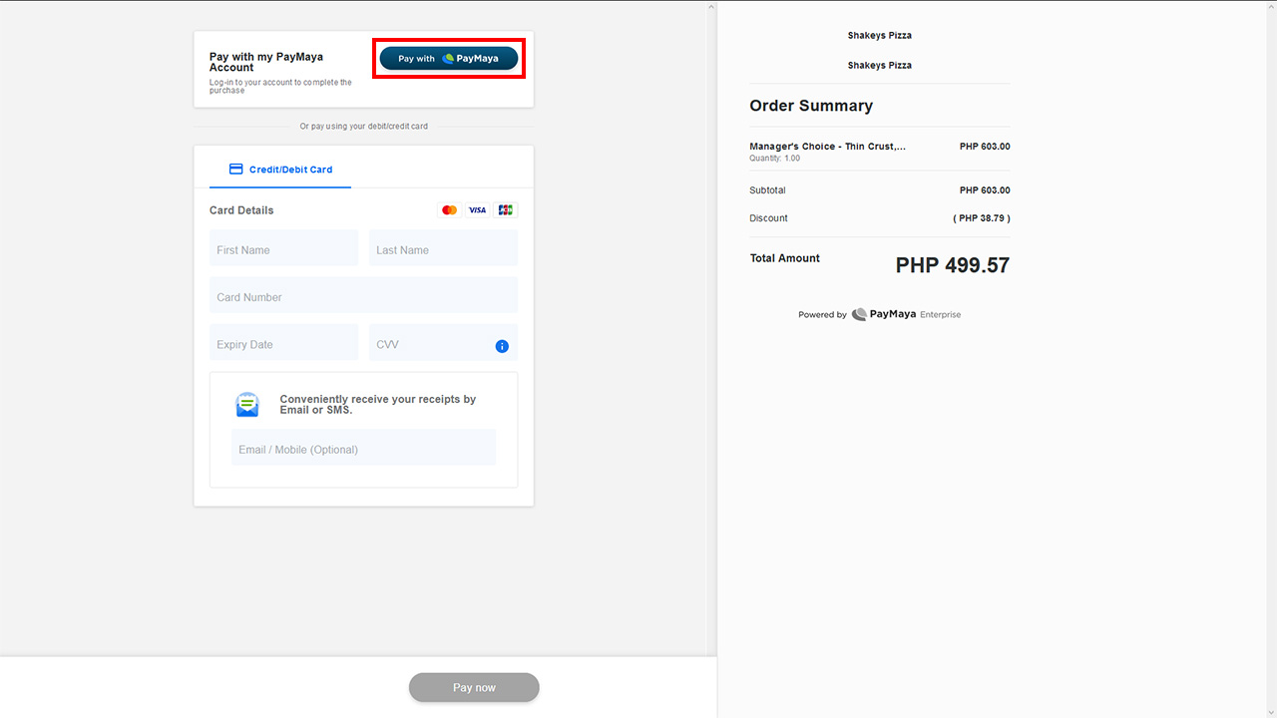Click the Pay now button
Screen dimensions: 1277x718
tap(474, 687)
